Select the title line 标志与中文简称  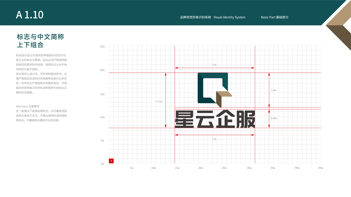pos(40,37)
